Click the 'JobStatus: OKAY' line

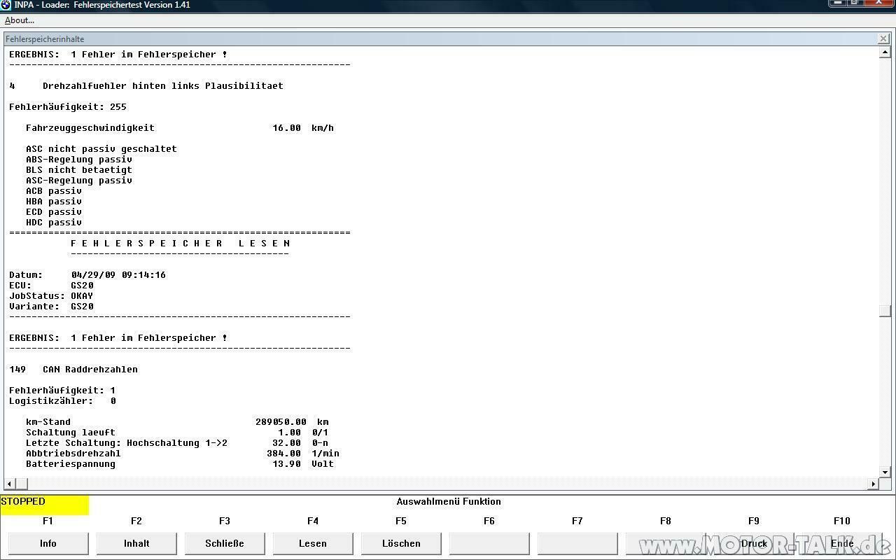(x=51, y=296)
